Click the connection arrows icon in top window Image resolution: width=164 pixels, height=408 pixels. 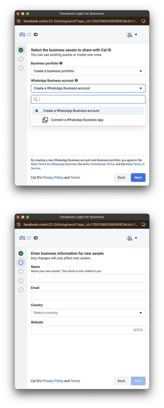[x=29, y=35]
